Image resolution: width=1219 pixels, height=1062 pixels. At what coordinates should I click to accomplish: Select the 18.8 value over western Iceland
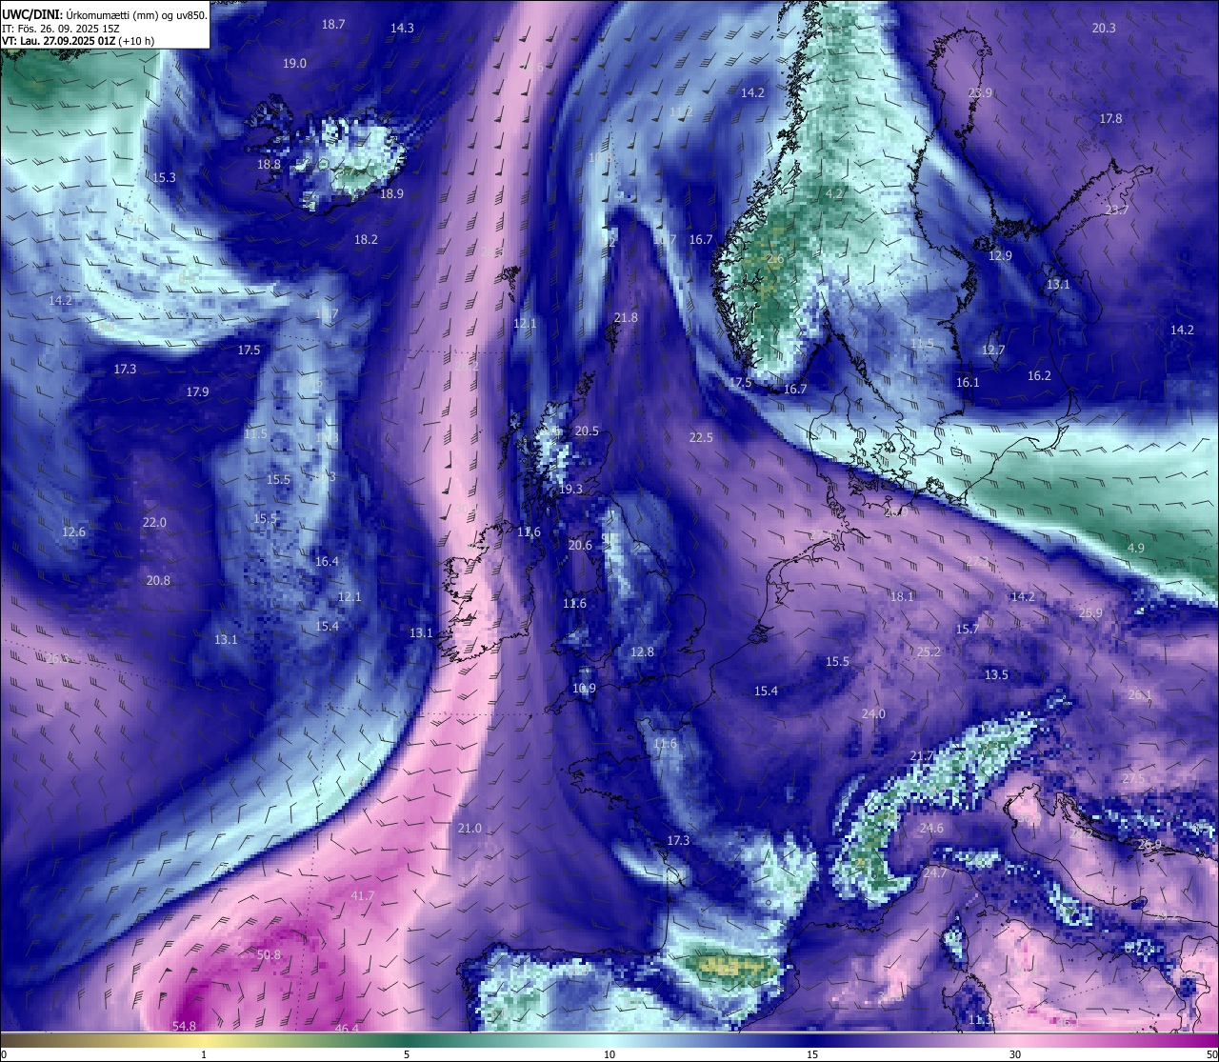coord(269,165)
